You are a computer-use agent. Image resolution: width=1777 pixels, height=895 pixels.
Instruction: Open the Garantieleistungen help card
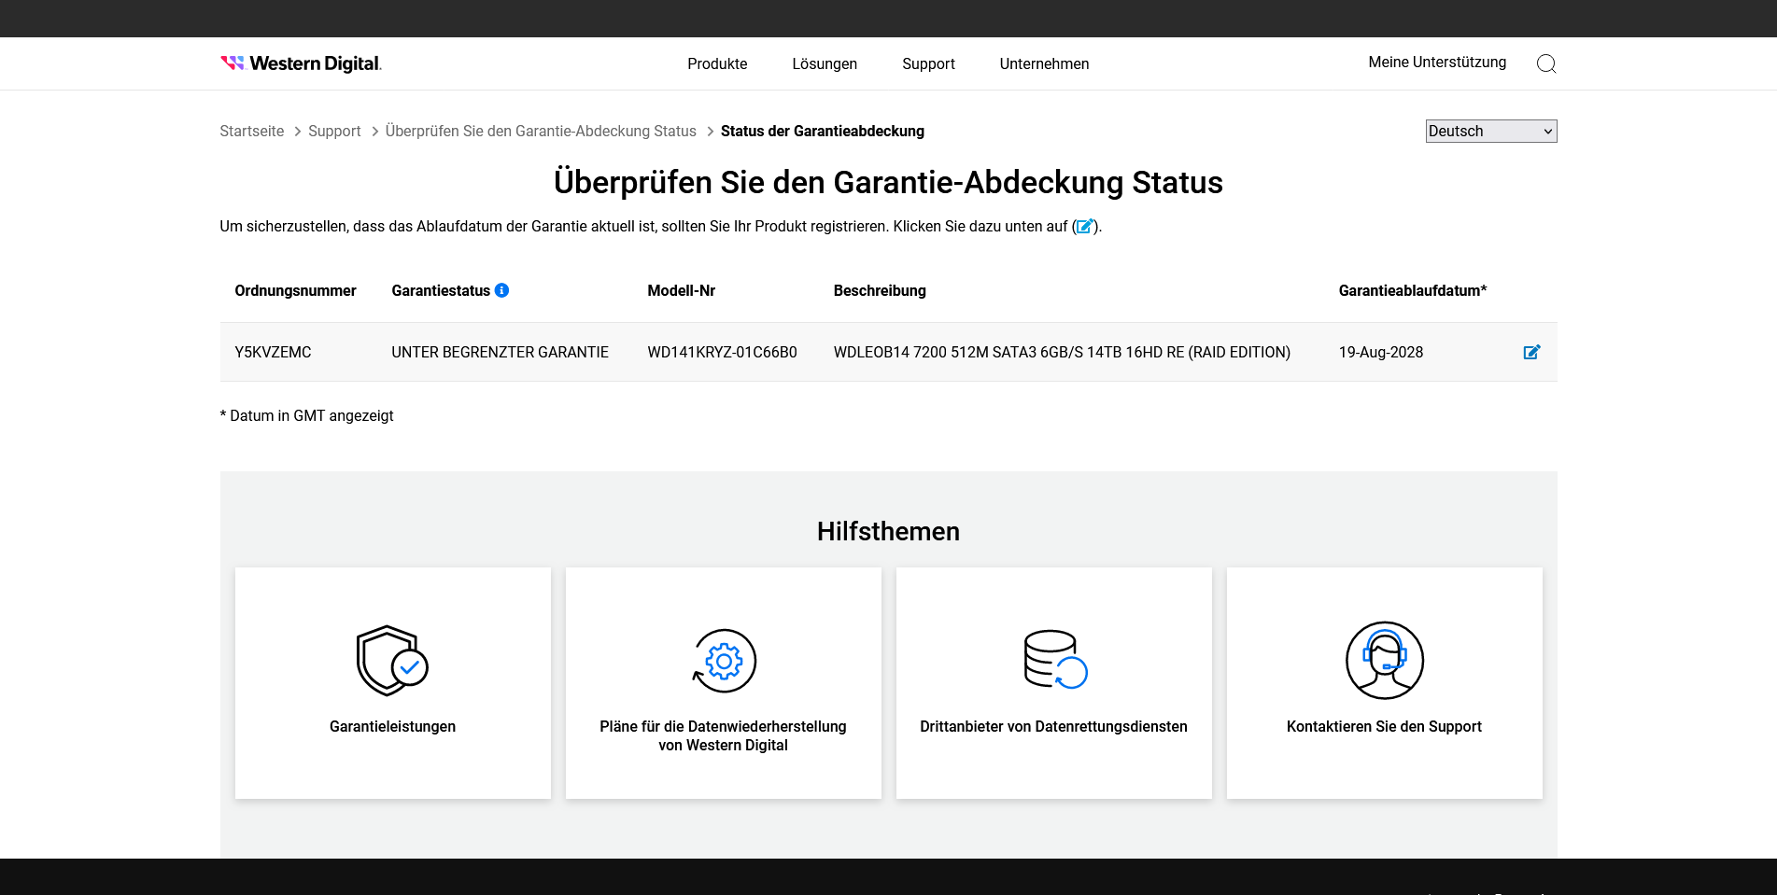pyautogui.click(x=391, y=683)
